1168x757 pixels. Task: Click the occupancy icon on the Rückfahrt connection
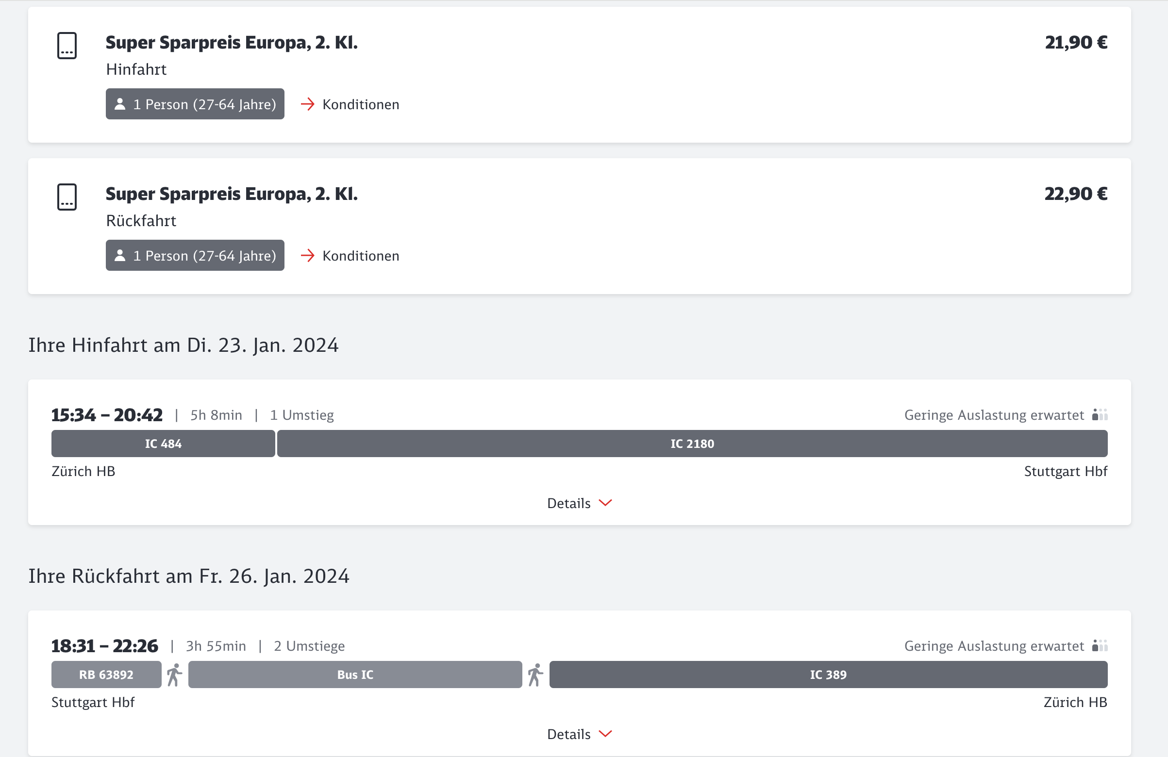click(x=1099, y=645)
